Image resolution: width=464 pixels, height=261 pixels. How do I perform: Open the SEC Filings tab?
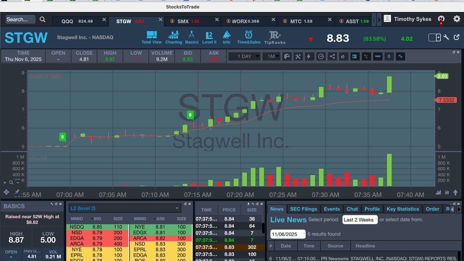click(x=304, y=209)
